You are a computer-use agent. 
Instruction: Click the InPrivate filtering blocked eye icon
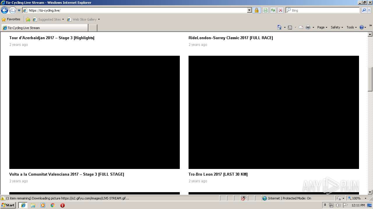coord(244,198)
